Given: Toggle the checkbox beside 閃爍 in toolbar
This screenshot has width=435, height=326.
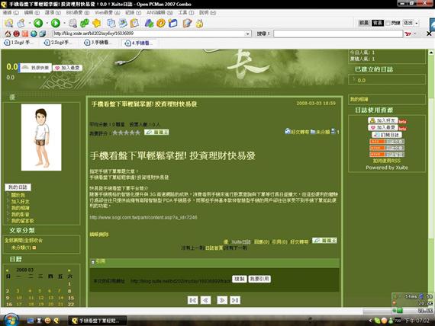Looking at the screenshot, I should (388, 23).
